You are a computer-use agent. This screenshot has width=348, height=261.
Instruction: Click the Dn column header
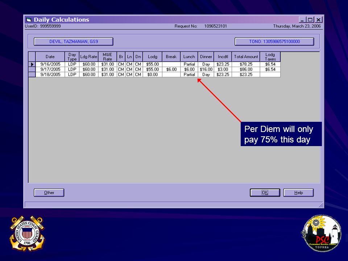[x=138, y=57]
